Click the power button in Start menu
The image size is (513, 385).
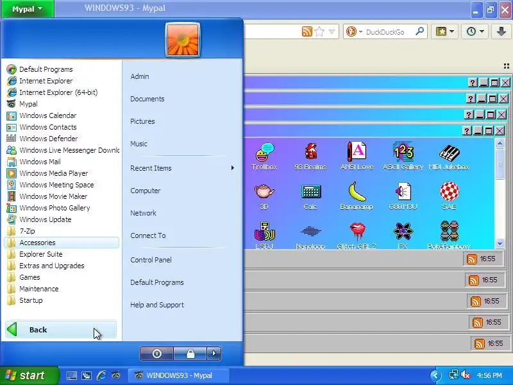coord(156,354)
